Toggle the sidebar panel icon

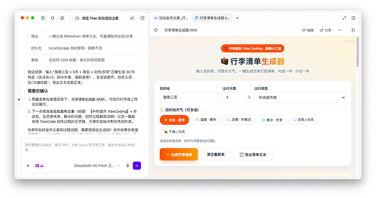(43, 18)
